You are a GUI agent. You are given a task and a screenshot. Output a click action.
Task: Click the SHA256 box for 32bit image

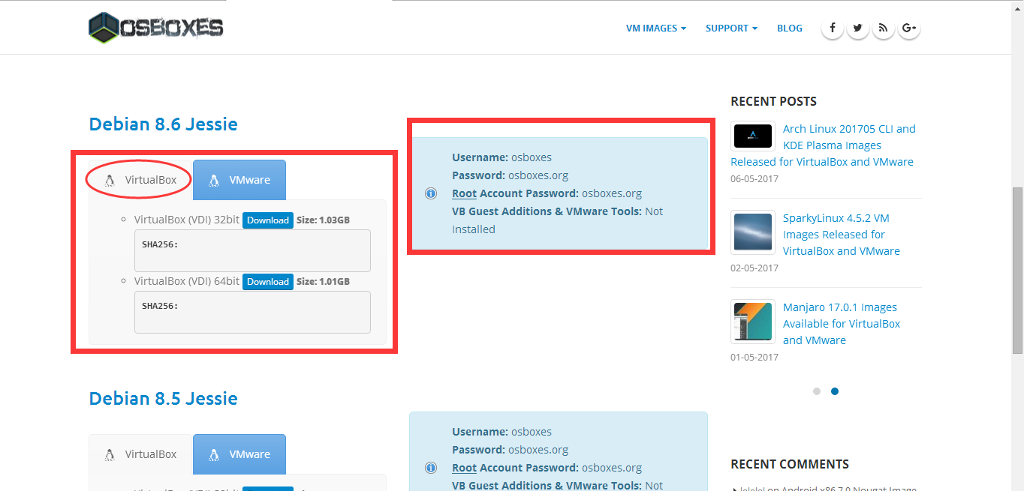pyautogui.click(x=252, y=250)
